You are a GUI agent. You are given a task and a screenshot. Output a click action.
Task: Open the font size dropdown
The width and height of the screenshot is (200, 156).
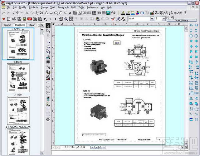point(163,19)
